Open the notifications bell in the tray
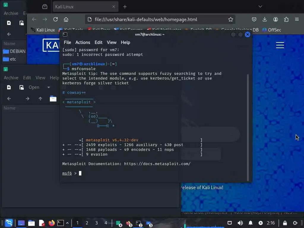This screenshot has height=228, width=304. pyautogui.click(x=251, y=223)
